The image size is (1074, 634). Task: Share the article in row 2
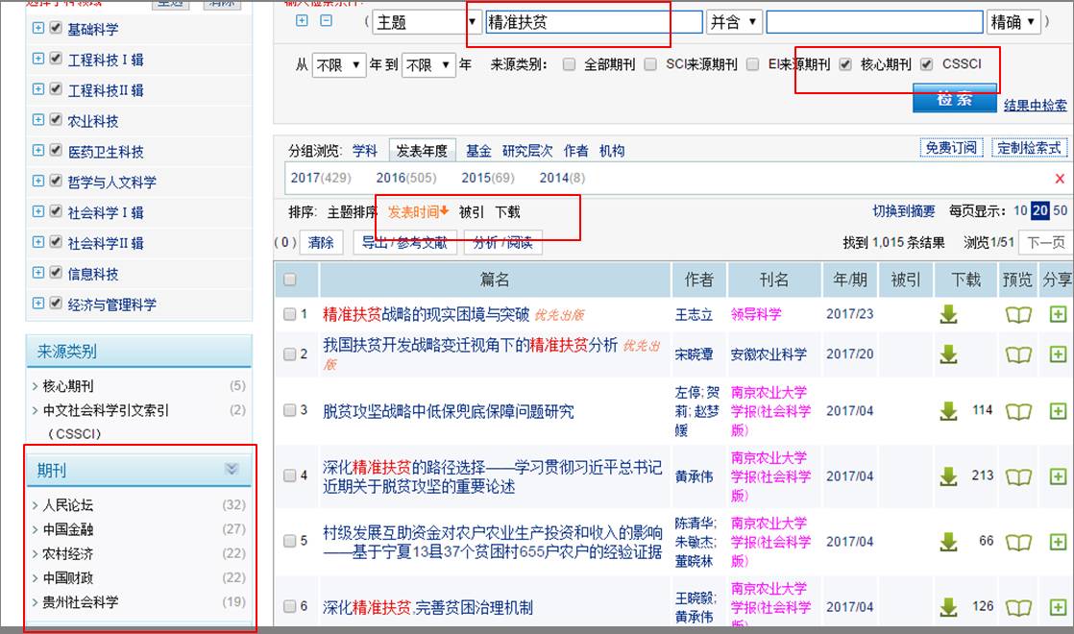[x=1058, y=354]
